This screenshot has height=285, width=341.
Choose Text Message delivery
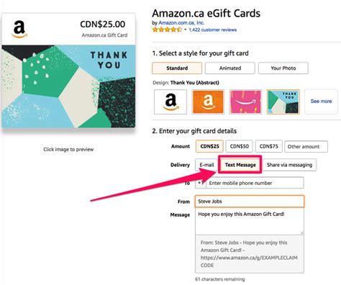pos(240,165)
